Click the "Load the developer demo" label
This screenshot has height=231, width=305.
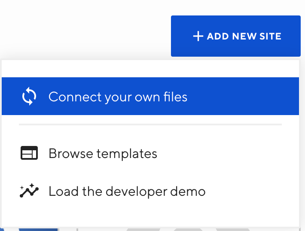(x=127, y=191)
